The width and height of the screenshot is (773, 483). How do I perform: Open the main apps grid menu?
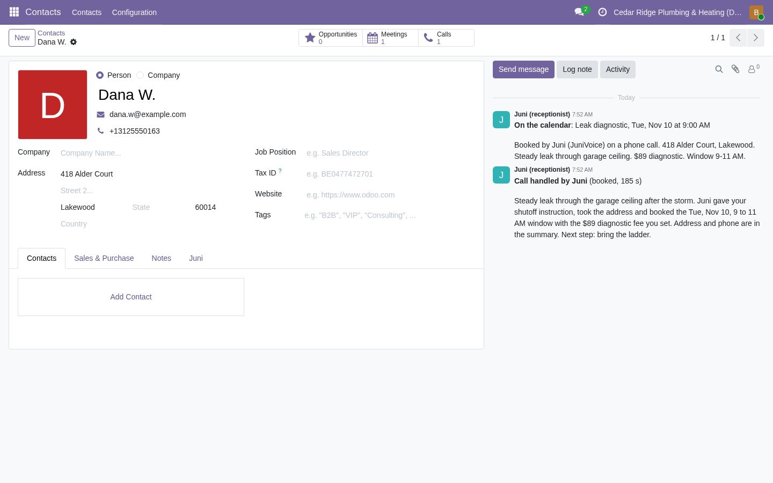pyautogui.click(x=14, y=12)
